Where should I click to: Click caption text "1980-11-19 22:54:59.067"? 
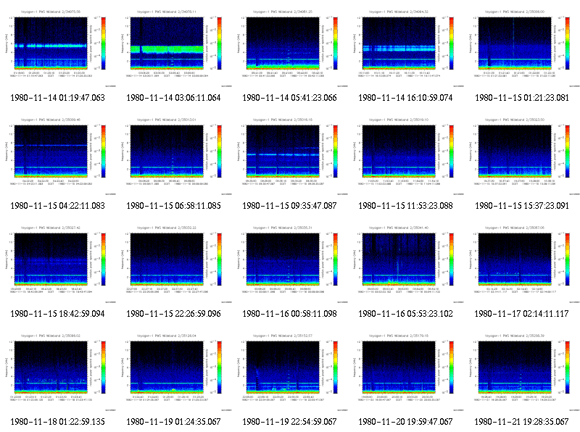289,422
